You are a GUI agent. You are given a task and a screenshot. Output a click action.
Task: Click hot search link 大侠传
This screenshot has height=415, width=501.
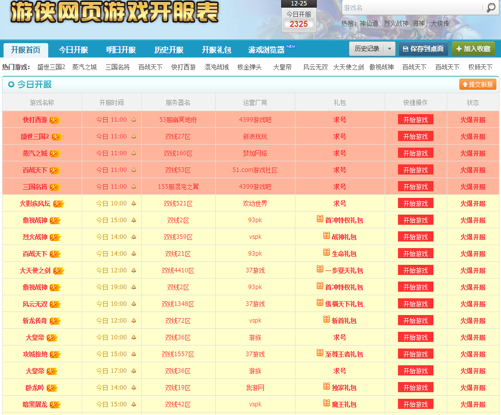point(440,23)
